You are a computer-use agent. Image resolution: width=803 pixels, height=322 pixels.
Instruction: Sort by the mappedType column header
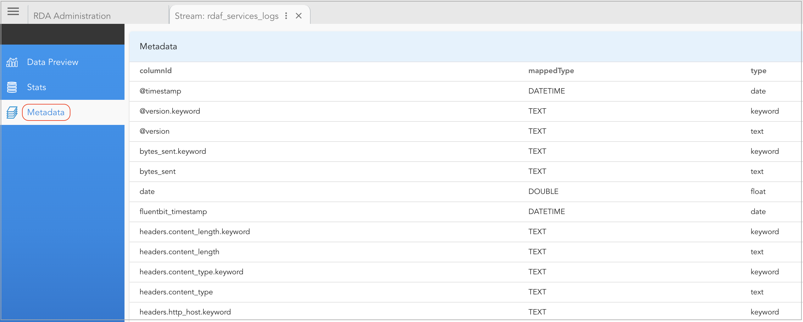551,71
